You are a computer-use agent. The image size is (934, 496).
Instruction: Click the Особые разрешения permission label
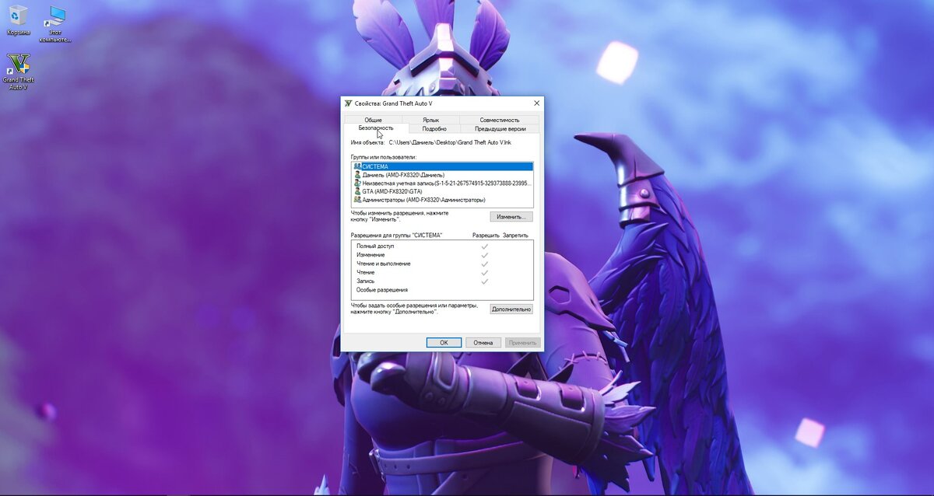pyautogui.click(x=381, y=290)
